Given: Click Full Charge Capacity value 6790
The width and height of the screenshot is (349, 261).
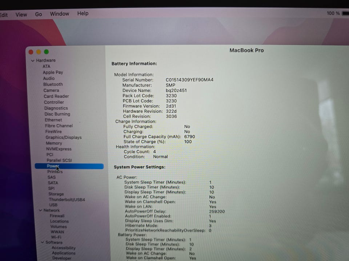Looking at the screenshot, I should (190, 137).
